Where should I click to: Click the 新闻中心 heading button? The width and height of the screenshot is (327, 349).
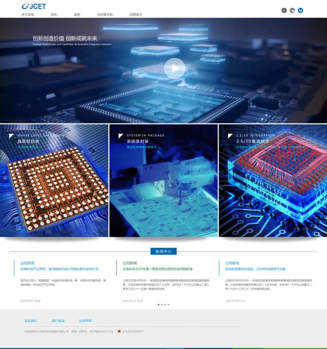coord(163,251)
